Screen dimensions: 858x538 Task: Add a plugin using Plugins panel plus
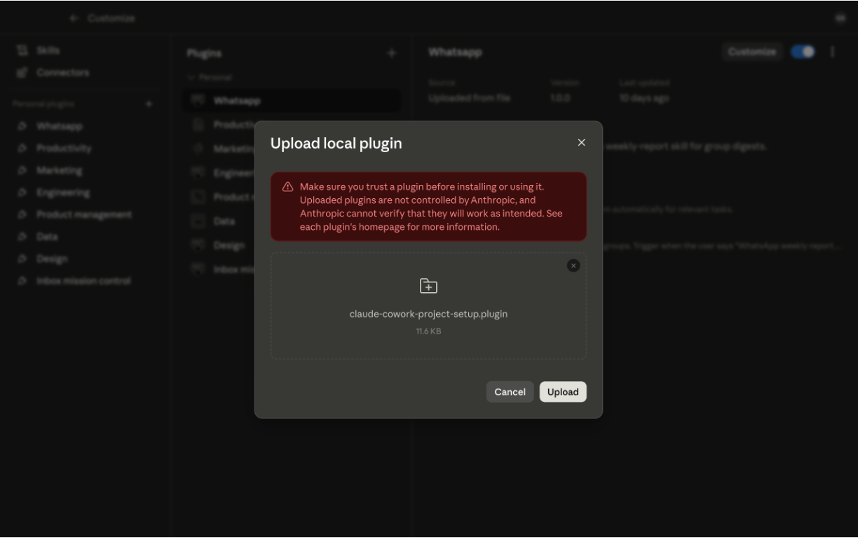coord(392,53)
